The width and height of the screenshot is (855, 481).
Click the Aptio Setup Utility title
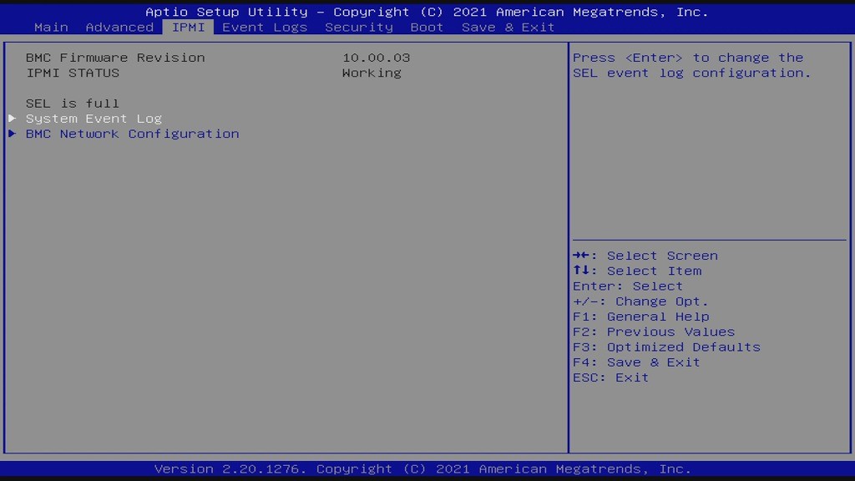pyautogui.click(x=427, y=12)
